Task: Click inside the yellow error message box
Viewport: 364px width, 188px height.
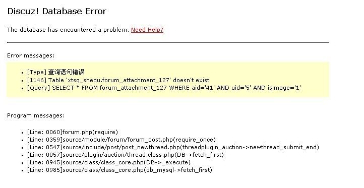Action: click(168, 80)
